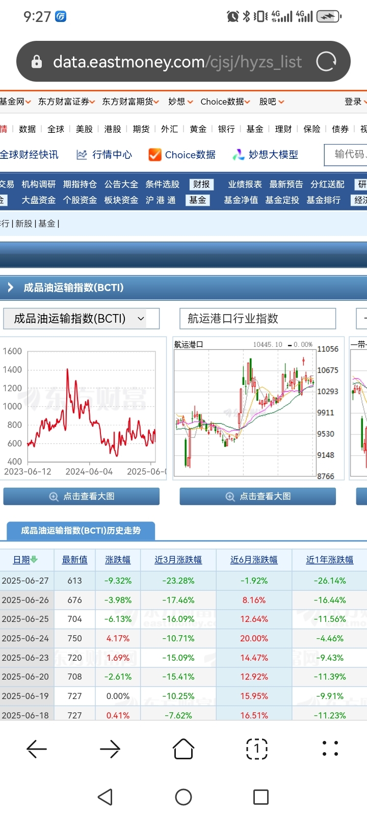Open the 黄金 navigation item
This screenshot has height=817, width=367.
coord(198,129)
